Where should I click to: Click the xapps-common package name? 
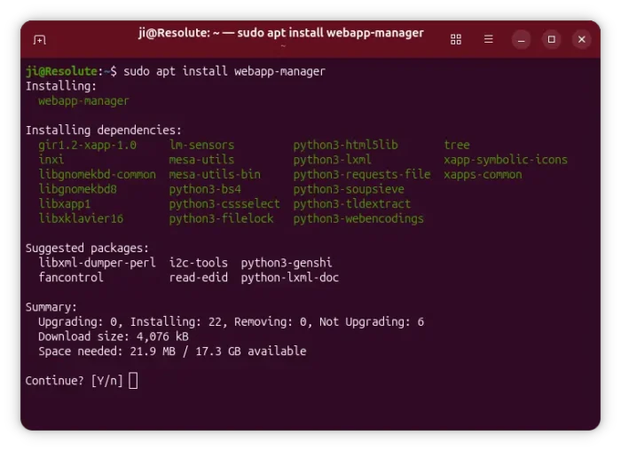click(483, 174)
